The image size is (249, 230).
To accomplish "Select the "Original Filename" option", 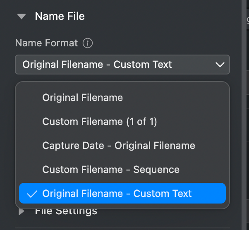I will [x=82, y=98].
